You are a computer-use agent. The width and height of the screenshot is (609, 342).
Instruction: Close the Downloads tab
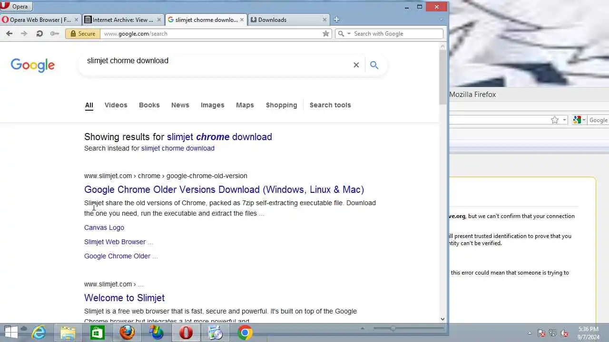(324, 19)
